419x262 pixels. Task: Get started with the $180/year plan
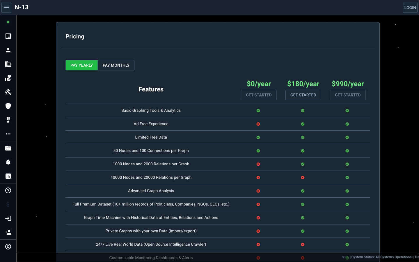coord(303,95)
